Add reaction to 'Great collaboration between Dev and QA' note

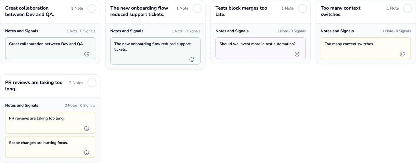tap(87, 54)
